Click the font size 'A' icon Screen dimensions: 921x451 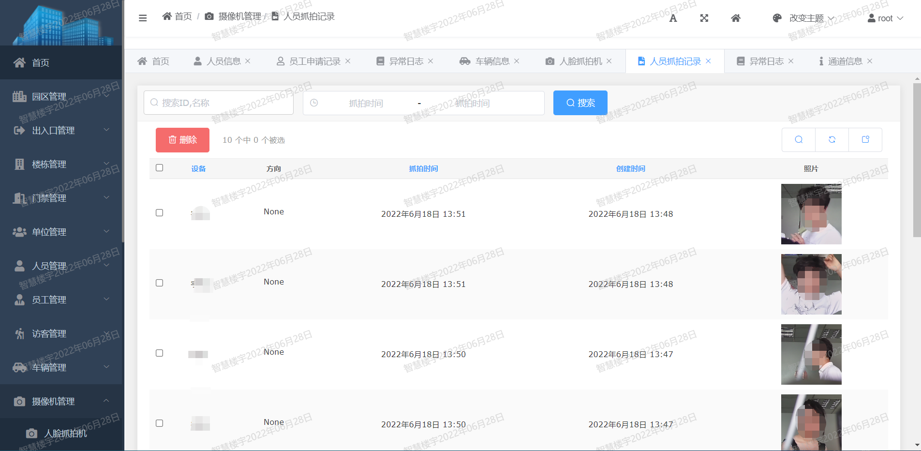click(x=673, y=18)
